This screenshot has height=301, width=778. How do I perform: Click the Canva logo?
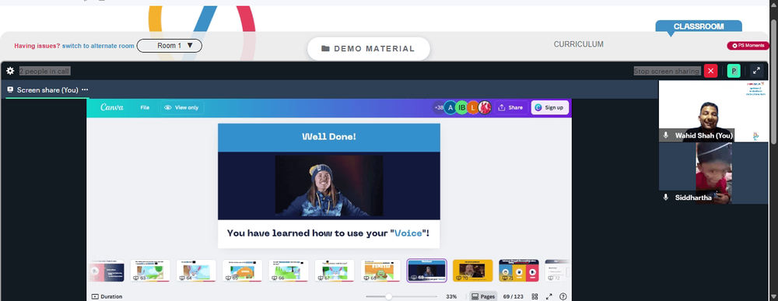(x=112, y=107)
